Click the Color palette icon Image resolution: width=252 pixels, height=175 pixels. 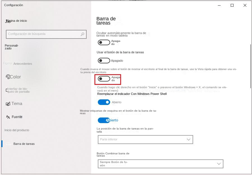click(x=8, y=77)
